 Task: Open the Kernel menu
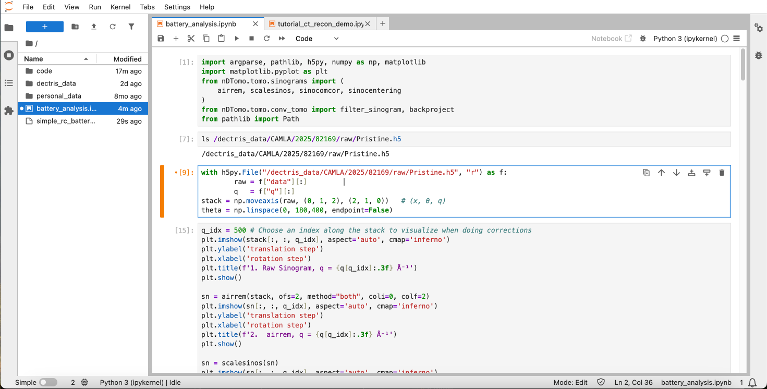pos(121,7)
